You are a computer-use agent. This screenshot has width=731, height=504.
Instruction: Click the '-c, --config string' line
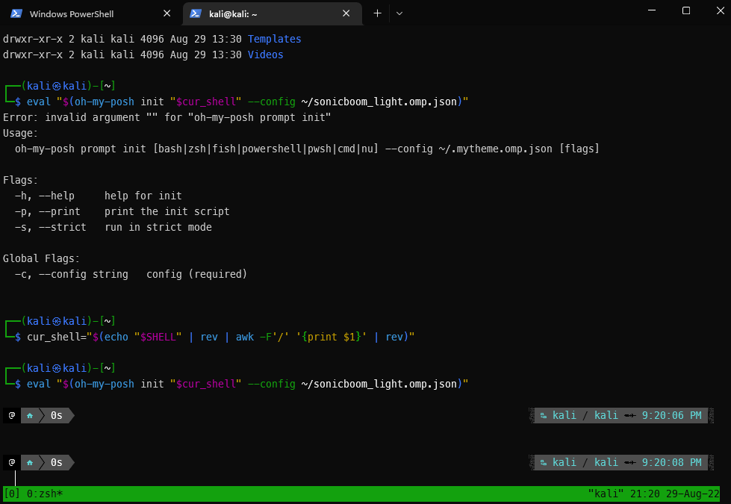(131, 274)
